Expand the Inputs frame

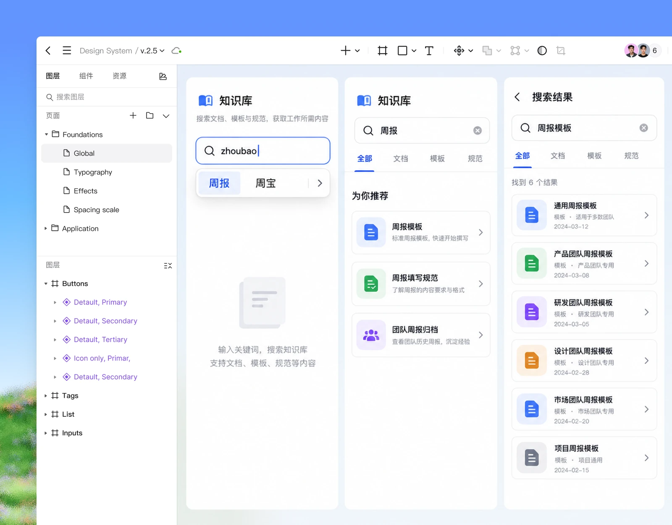pyautogui.click(x=46, y=433)
